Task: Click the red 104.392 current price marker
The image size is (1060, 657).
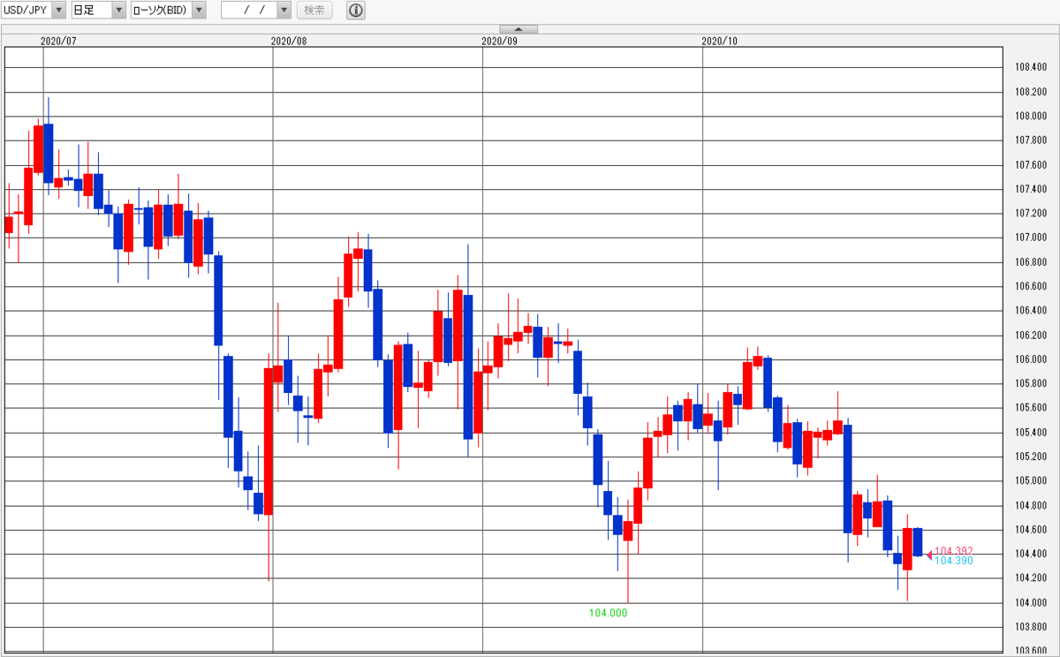Action: point(953,551)
